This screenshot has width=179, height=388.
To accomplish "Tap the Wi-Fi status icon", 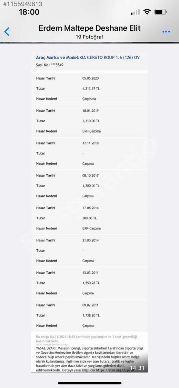I will pos(147,12).
